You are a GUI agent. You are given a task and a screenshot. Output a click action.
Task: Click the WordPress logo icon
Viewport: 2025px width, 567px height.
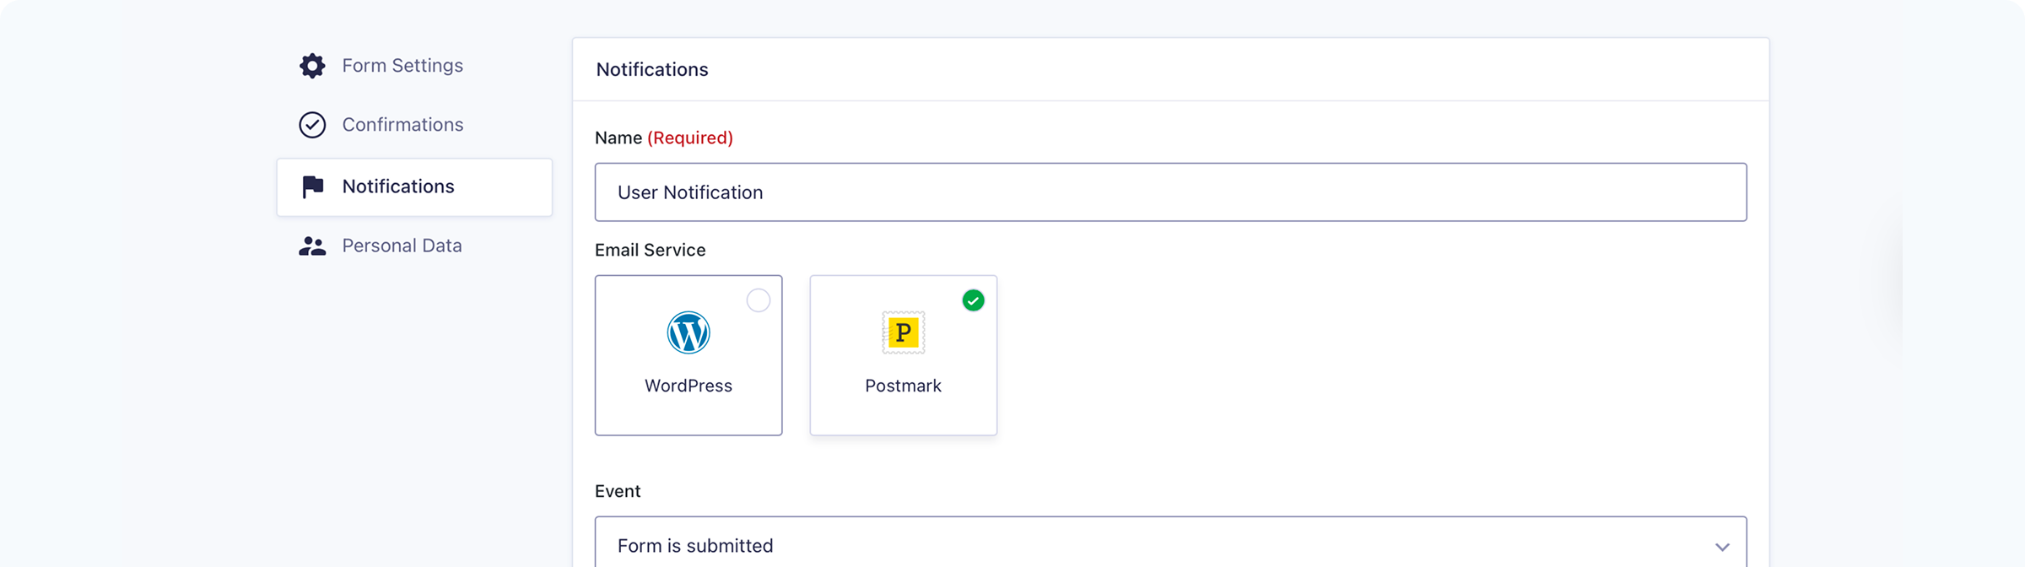[x=688, y=332]
